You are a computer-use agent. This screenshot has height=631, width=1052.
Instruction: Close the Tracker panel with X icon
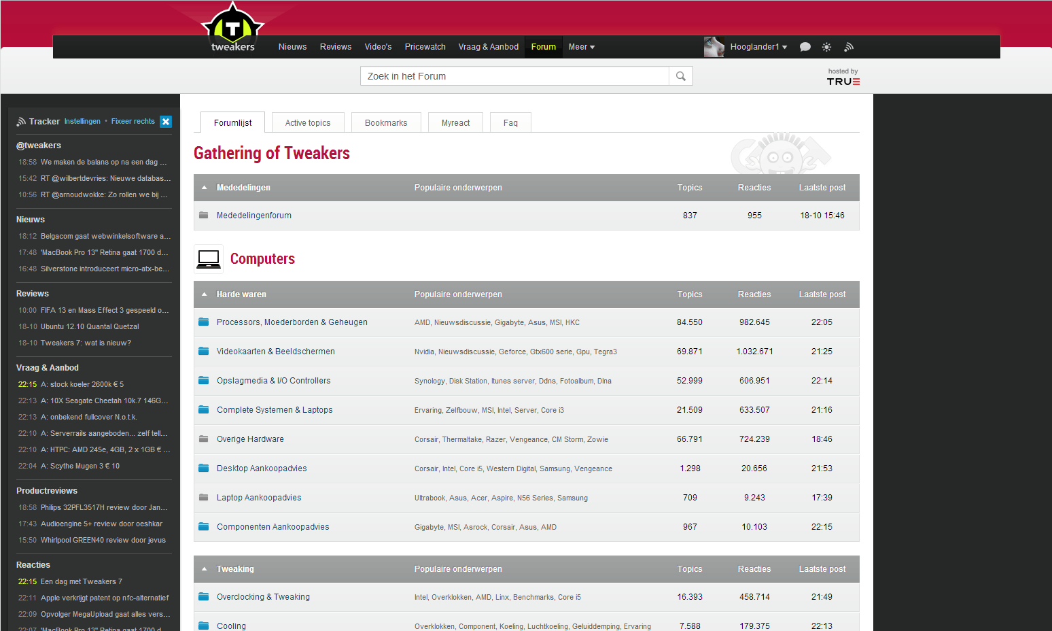(x=166, y=122)
